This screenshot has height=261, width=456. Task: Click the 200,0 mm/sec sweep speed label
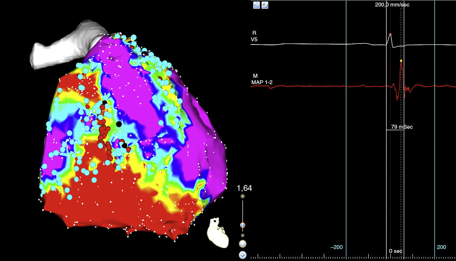(396, 5)
